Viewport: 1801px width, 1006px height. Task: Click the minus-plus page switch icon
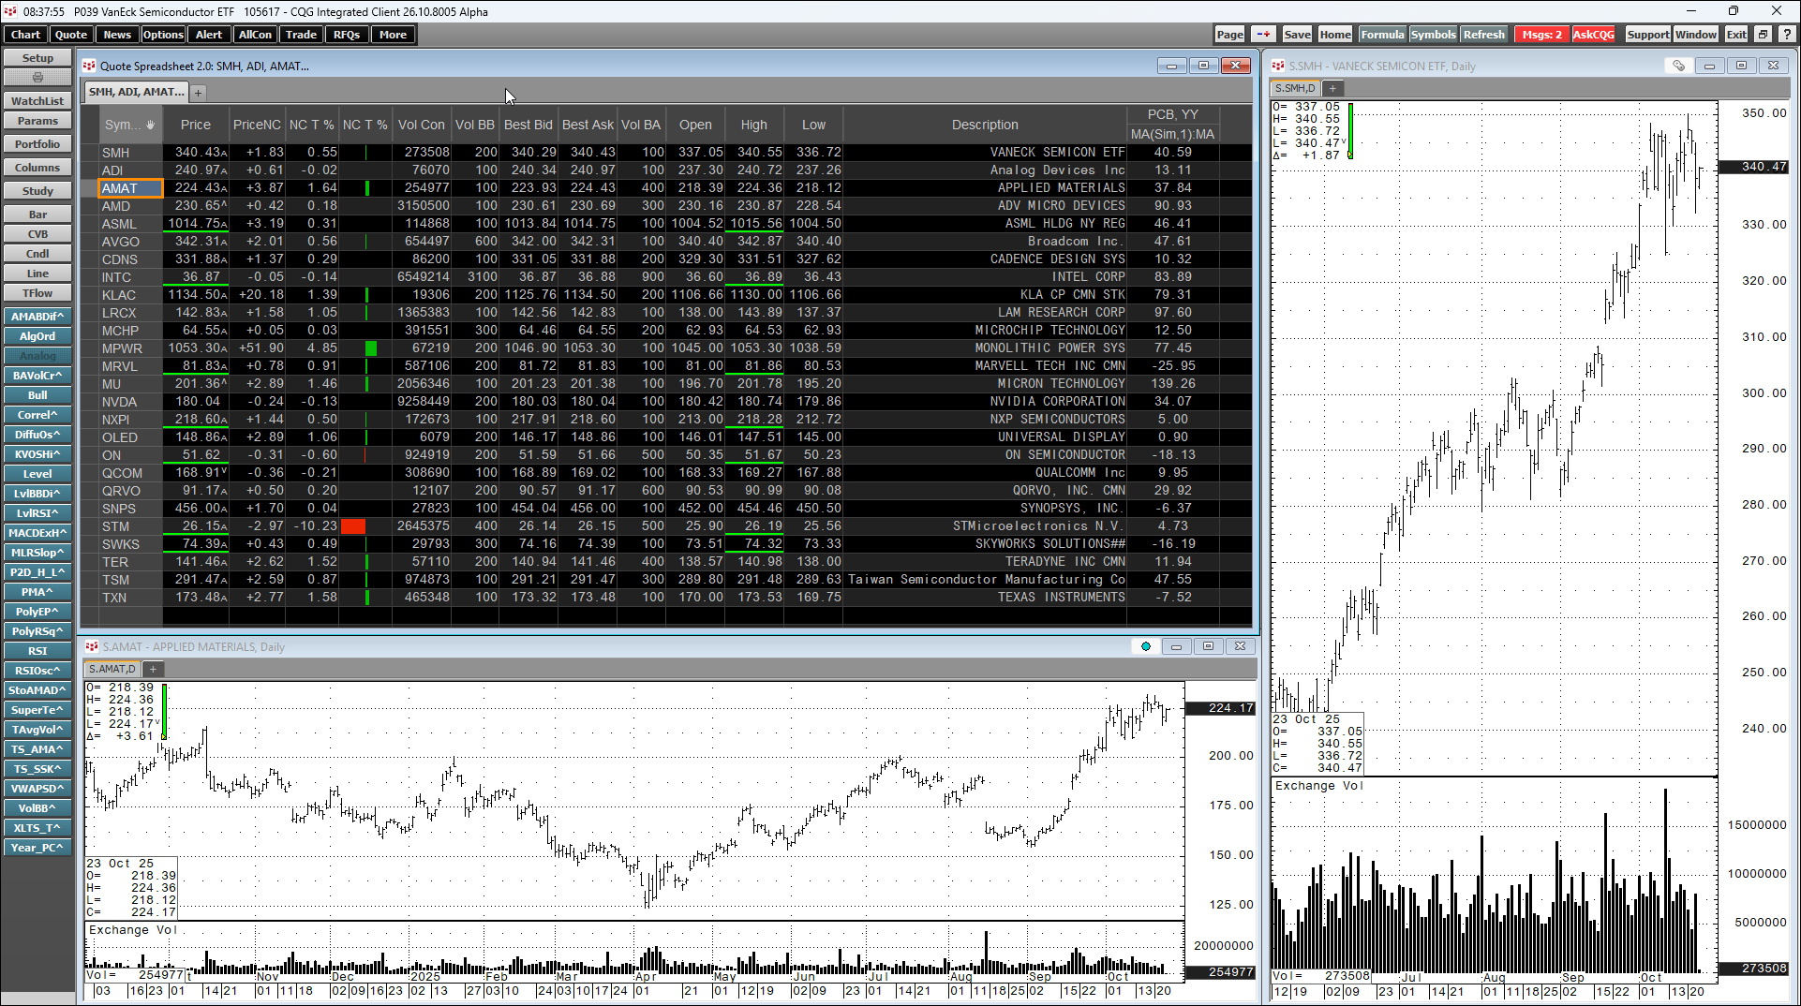click(1263, 35)
